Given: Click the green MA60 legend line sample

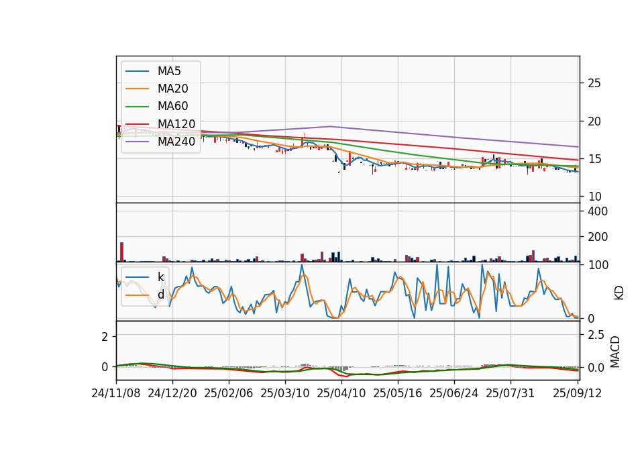Looking at the screenshot, I should [x=137, y=107].
